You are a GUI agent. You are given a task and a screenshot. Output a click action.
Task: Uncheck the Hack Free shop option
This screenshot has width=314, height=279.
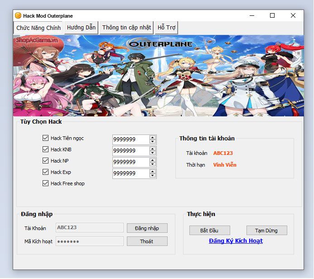[45, 183]
